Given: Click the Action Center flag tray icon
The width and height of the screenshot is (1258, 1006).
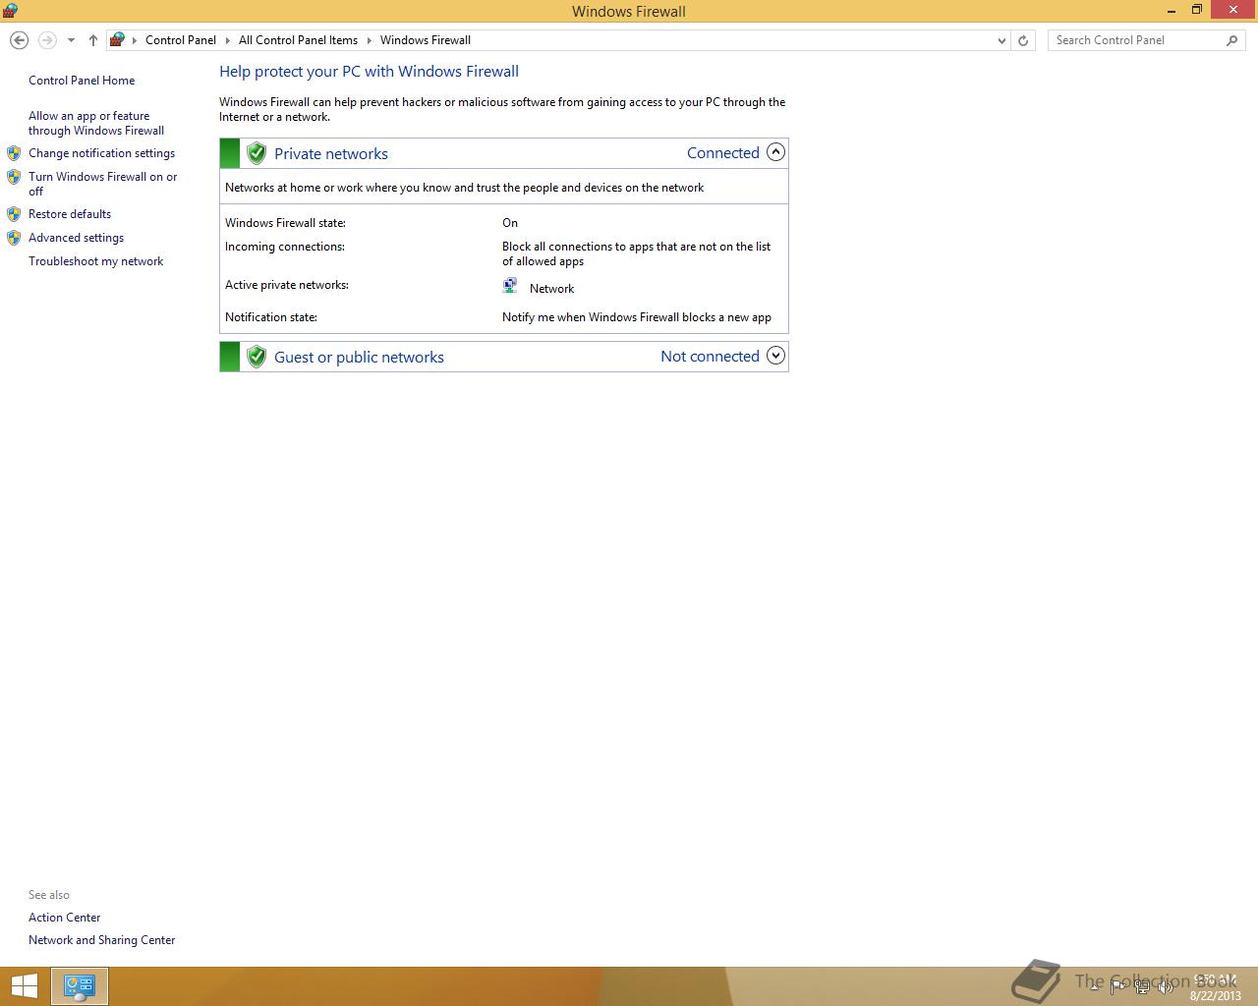Looking at the screenshot, I should click(x=1118, y=986).
